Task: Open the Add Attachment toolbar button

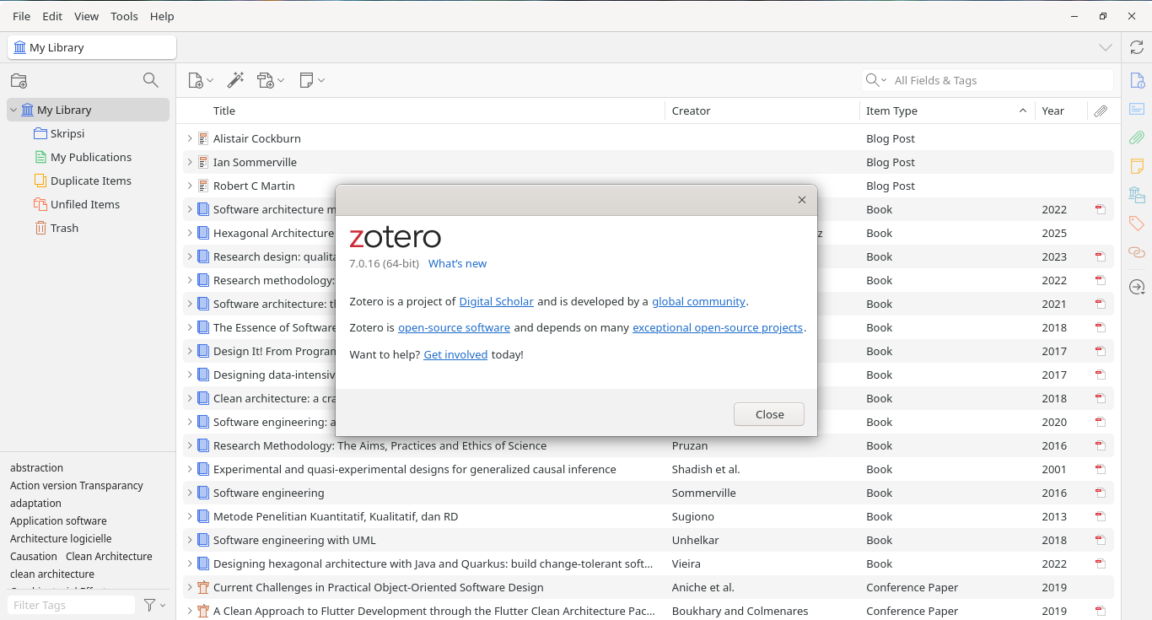Action: (271, 80)
